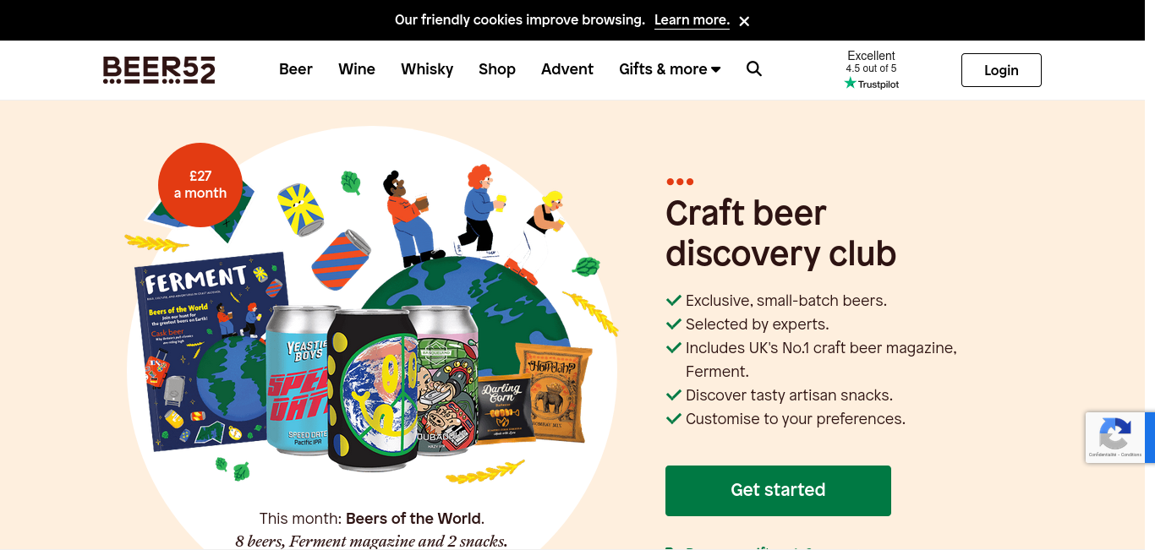Click the Bombay Mix snack packet
1155x550 pixels.
[x=554, y=393]
